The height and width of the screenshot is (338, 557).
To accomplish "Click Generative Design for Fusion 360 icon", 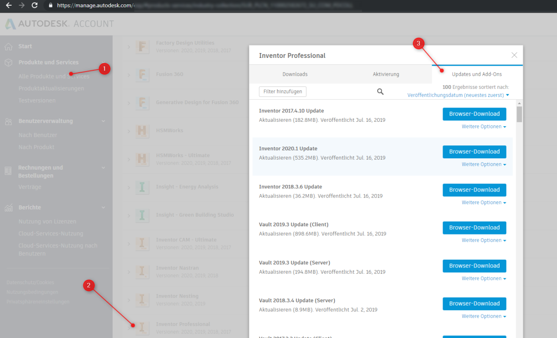I will pyautogui.click(x=142, y=103).
